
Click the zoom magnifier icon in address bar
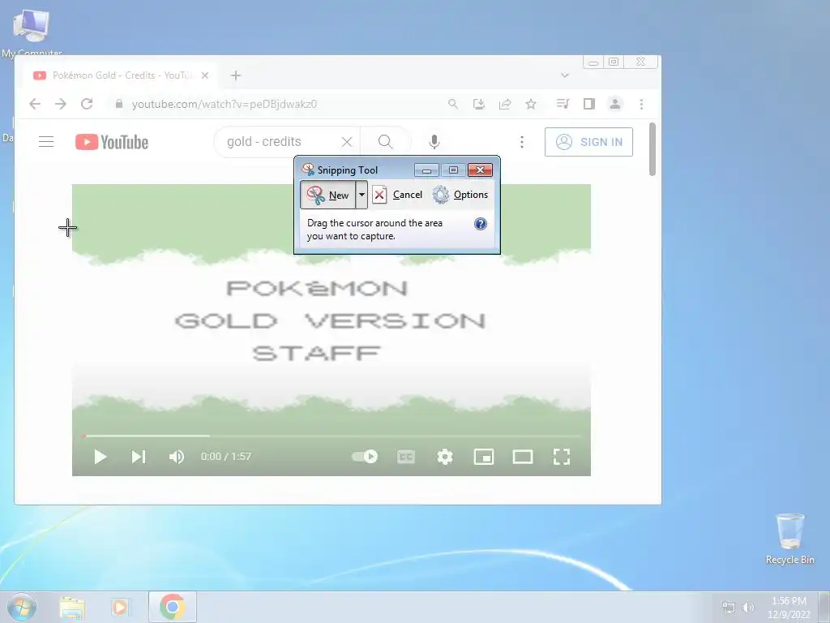452,104
